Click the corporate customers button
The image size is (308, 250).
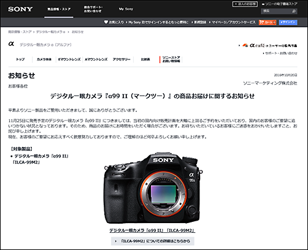tap(245, 4)
